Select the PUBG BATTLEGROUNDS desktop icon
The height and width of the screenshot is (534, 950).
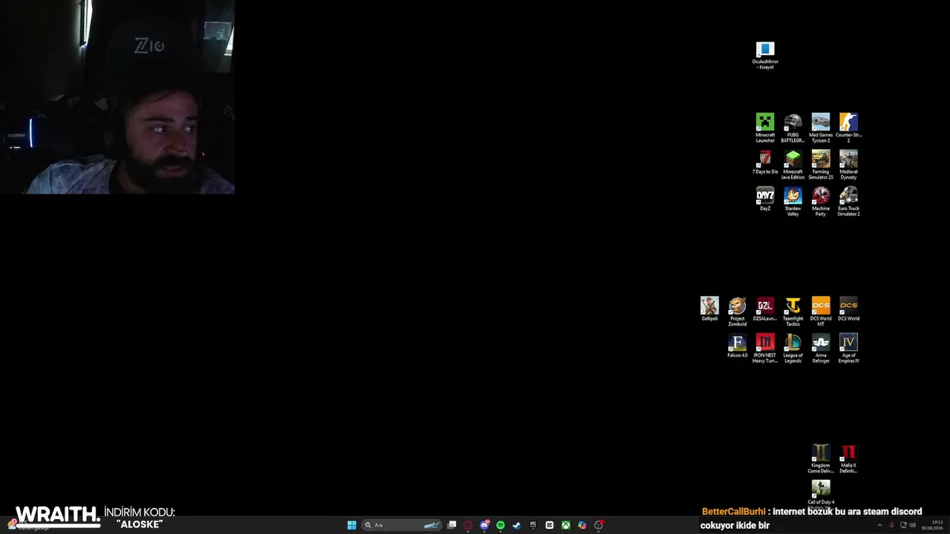tap(793, 128)
